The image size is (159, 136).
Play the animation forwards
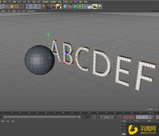pyautogui.click(x=107, y=117)
